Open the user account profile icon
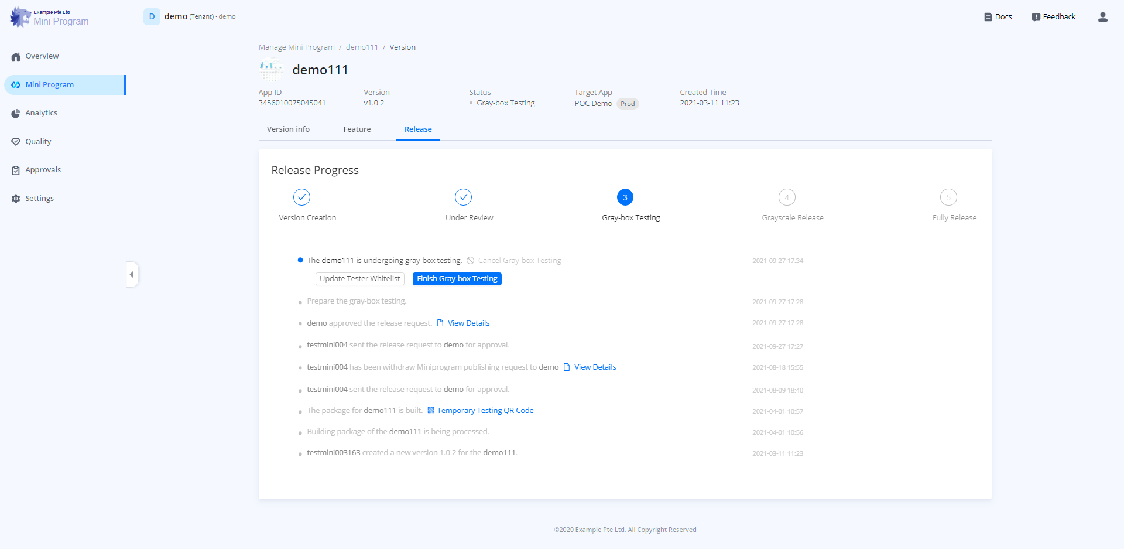The width and height of the screenshot is (1124, 549). click(1102, 17)
